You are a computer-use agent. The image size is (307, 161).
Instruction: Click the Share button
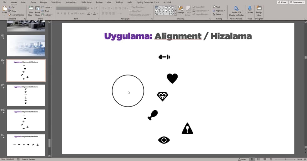click(x=282, y=3)
